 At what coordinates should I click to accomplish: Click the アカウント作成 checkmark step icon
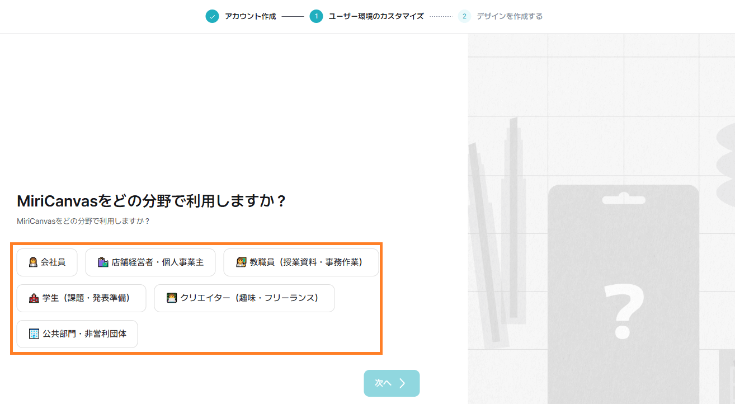click(x=212, y=16)
